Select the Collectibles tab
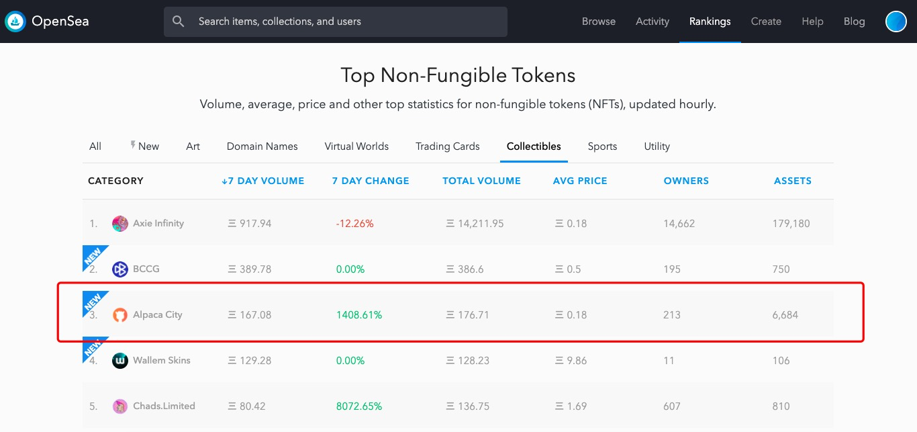Viewport: 917px width, 432px height. coord(534,146)
